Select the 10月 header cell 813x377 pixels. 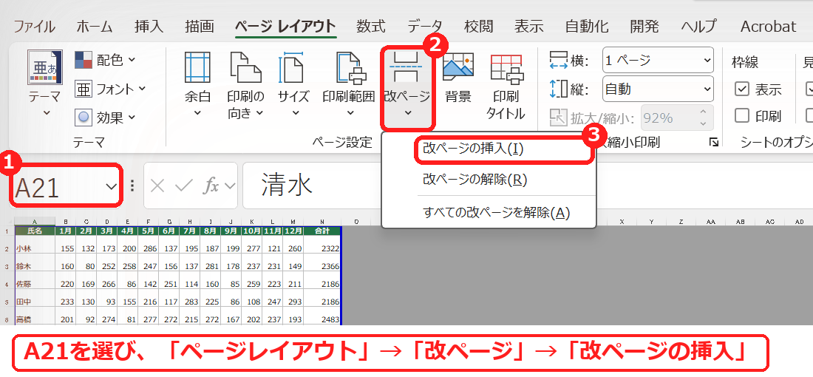pos(251,231)
